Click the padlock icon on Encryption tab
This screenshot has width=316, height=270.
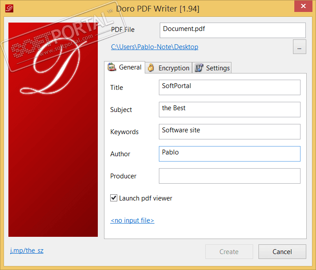click(151, 68)
